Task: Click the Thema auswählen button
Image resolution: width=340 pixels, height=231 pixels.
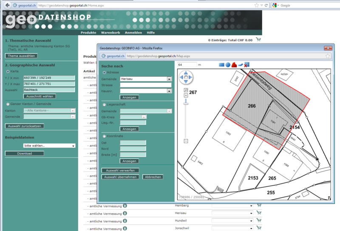Action: click(x=21, y=56)
